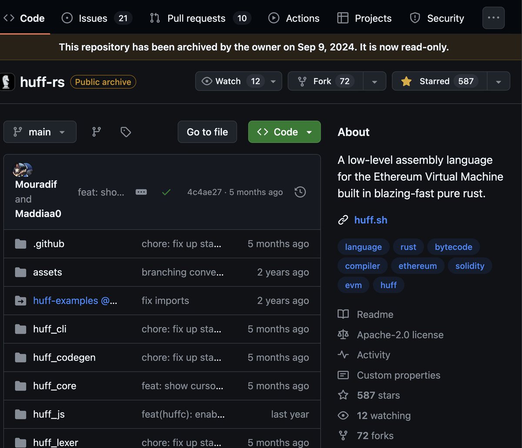The image size is (522, 448).
Task: Switch to Pull requests tab
Action: [200, 18]
